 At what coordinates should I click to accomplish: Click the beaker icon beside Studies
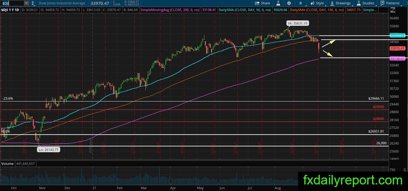(x=358, y=3)
